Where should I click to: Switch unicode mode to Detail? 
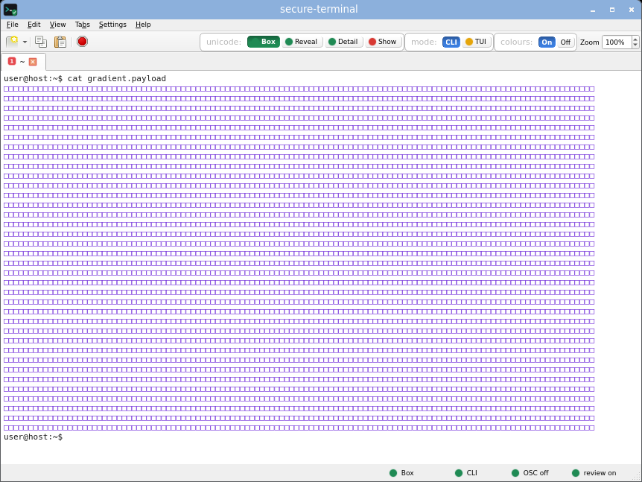(x=343, y=42)
